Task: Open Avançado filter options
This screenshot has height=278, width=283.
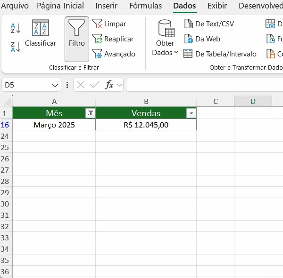Action: click(x=114, y=54)
